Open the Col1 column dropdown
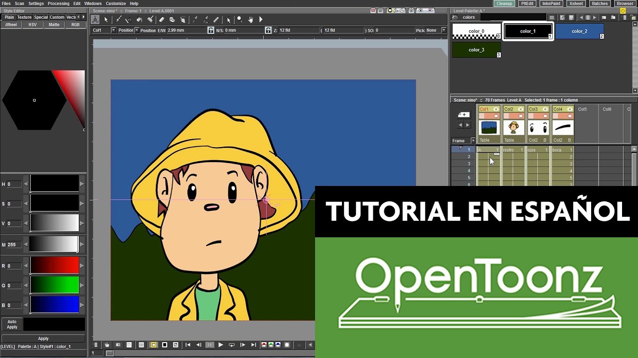Viewport: 638px width, 358px height. click(x=113, y=30)
